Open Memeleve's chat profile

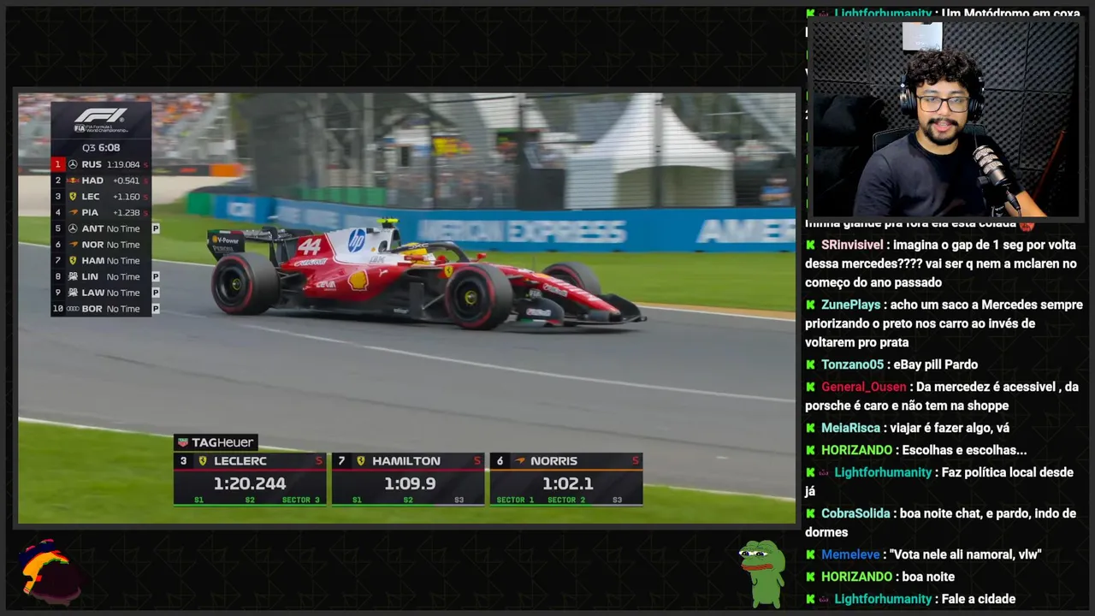click(850, 554)
